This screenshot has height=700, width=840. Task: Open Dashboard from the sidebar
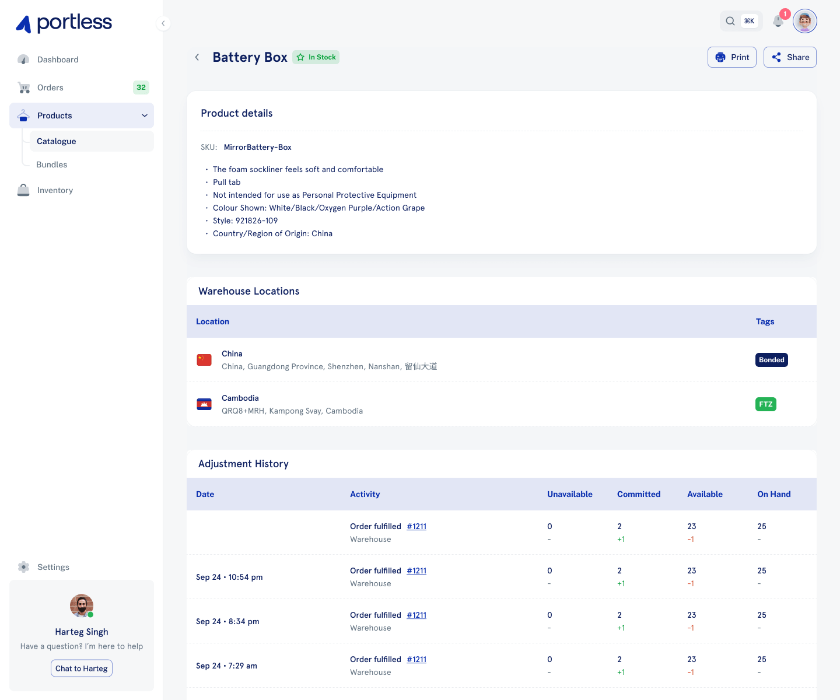click(82, 60)
